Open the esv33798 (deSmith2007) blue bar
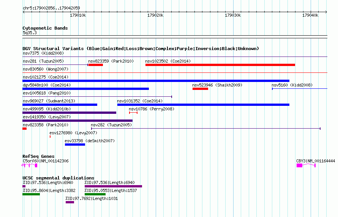The image size is (338, 217). 75,145
